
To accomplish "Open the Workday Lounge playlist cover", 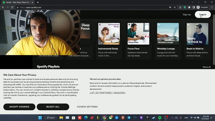I will [x=168, y=34].
